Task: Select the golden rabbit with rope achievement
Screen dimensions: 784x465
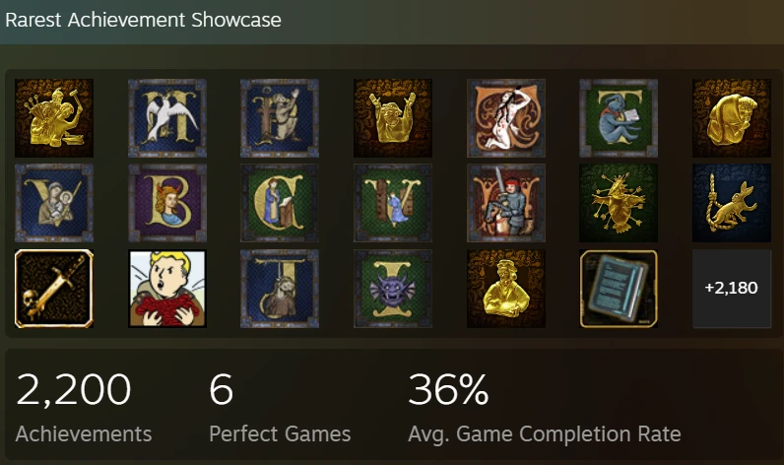Action: click(732, 203)
